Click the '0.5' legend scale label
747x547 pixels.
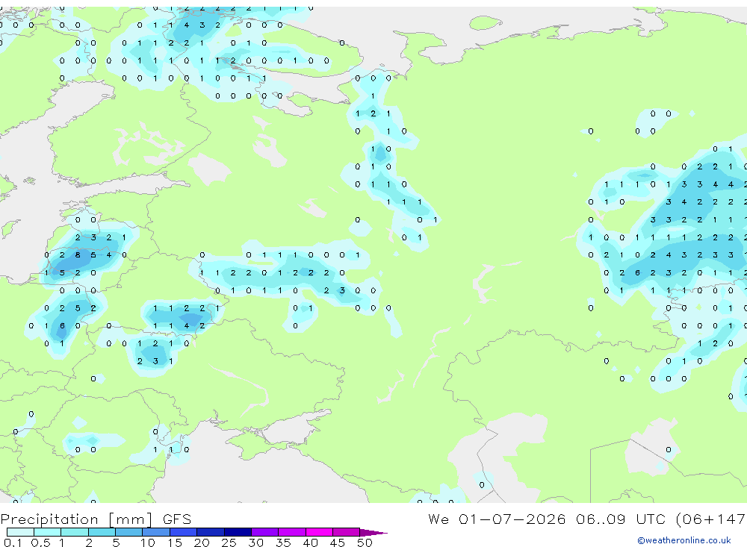(x=40, y=543)
